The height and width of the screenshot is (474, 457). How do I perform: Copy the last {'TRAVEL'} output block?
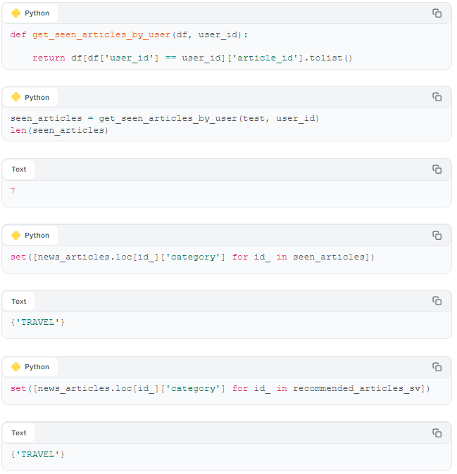tap(437, 433)
